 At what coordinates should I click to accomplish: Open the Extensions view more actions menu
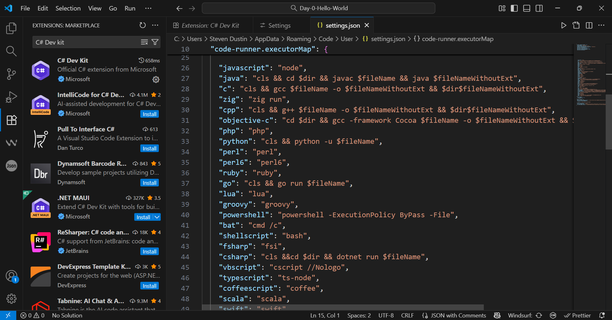coord(155,25)
